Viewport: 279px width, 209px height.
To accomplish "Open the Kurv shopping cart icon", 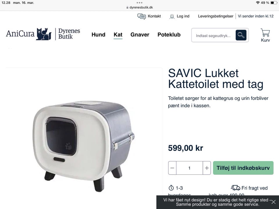I will (x=265, y=33).
